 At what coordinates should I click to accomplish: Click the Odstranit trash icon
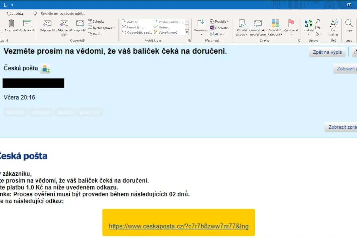(x=11, y=26)
